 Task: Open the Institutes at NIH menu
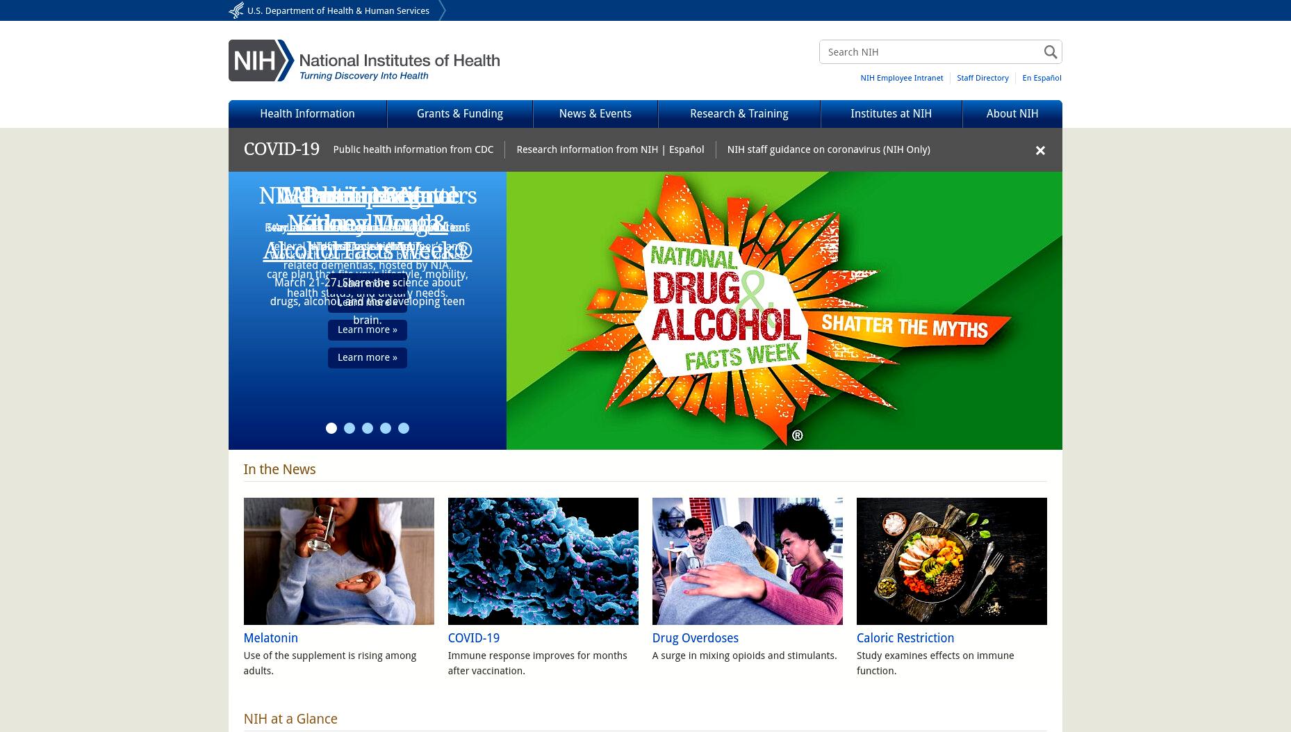(891, 114)
